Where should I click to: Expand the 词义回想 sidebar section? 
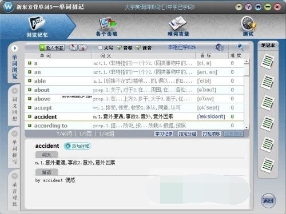(x=14, y=91)
